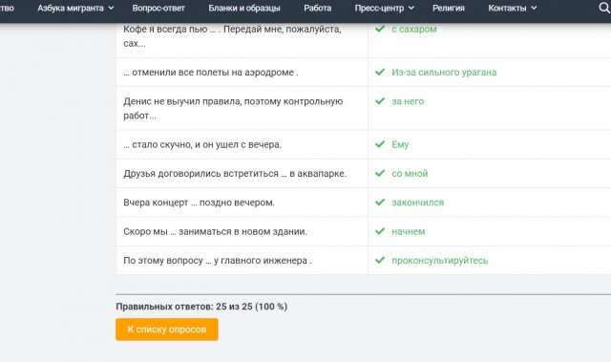Select the answer Из-за сильного урагана
The width and height of the screenshot is (611, 362).
point(444,73)
